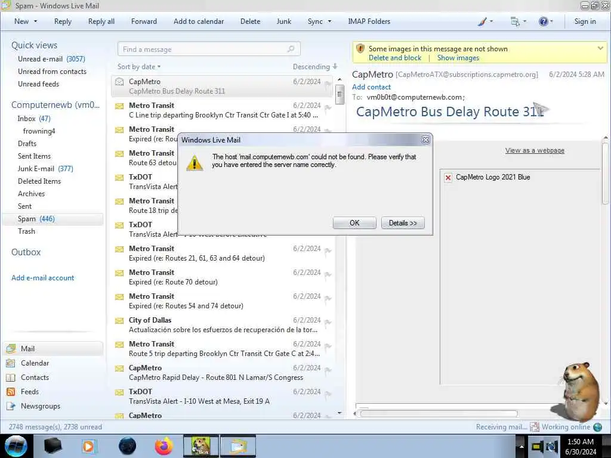The height and width of the screenshot is (458, 611).
Task: Click the message list scrollbar thumb
Action: [x=340, y=94]
